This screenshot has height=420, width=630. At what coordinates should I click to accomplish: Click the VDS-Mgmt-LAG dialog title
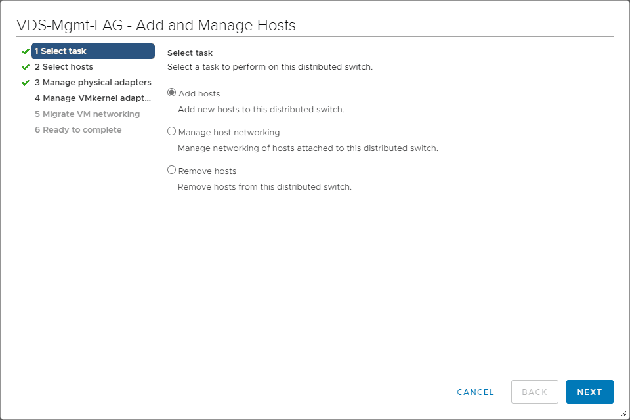tap(156, 26)
